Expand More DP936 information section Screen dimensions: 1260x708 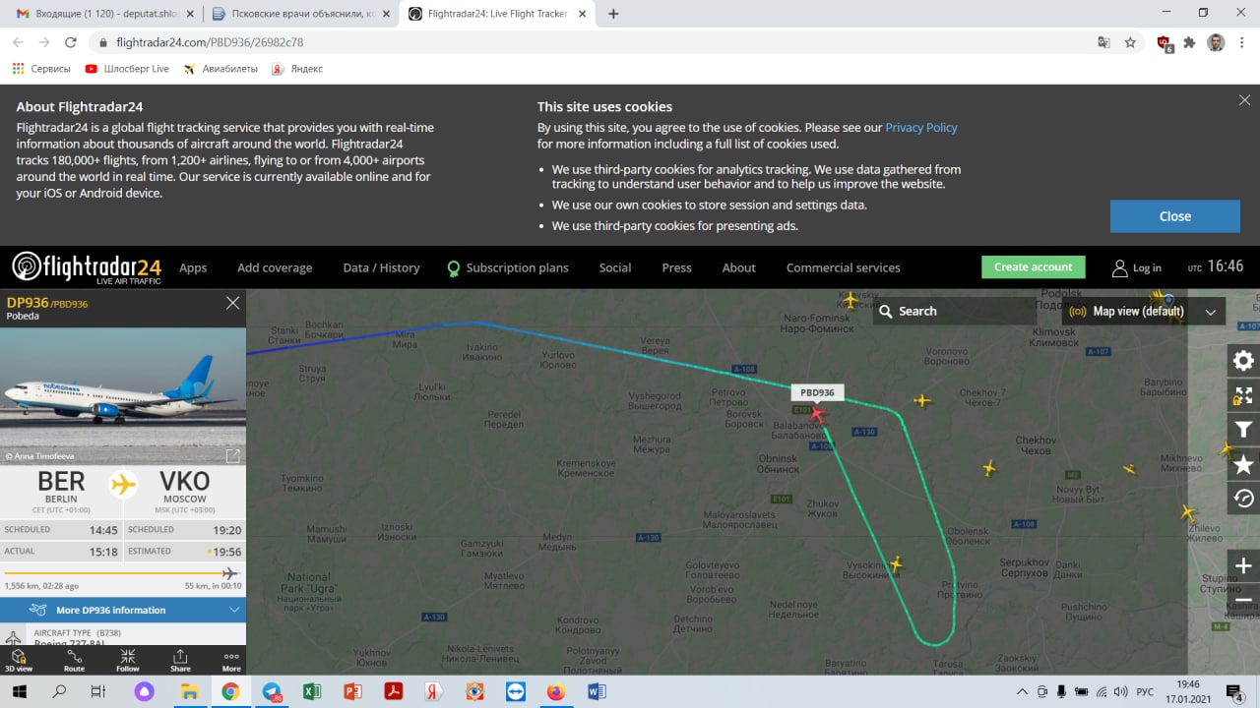tap(123, 610)
